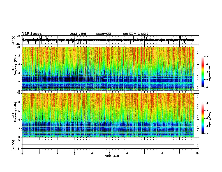Select the date "Aug.8 , 2025" header
The width and height of the screenshot is (222, 172).
click(78, 34)
